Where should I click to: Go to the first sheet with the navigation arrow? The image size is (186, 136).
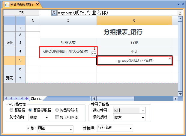click(x=6, y=99)
